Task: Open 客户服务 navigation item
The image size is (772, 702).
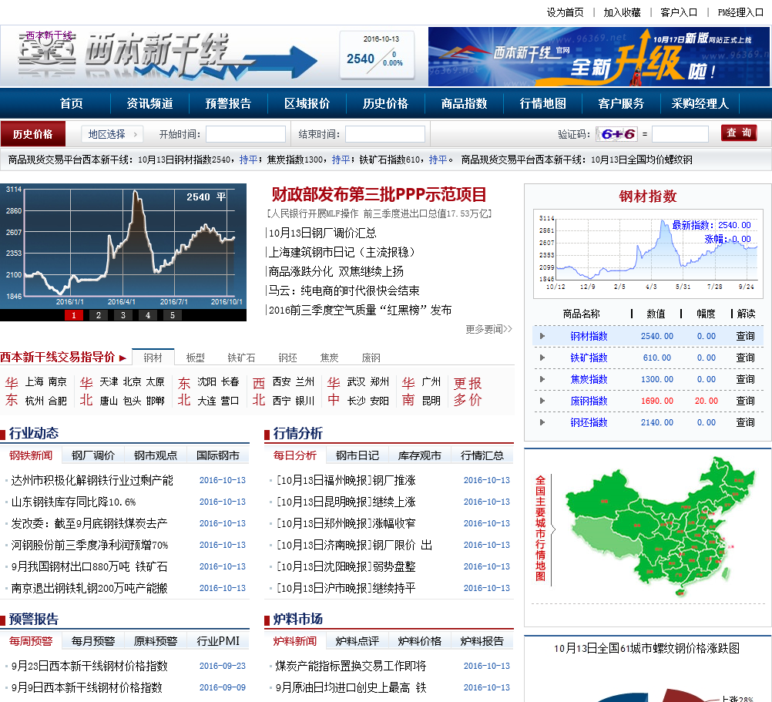Action: click(621, 103)
